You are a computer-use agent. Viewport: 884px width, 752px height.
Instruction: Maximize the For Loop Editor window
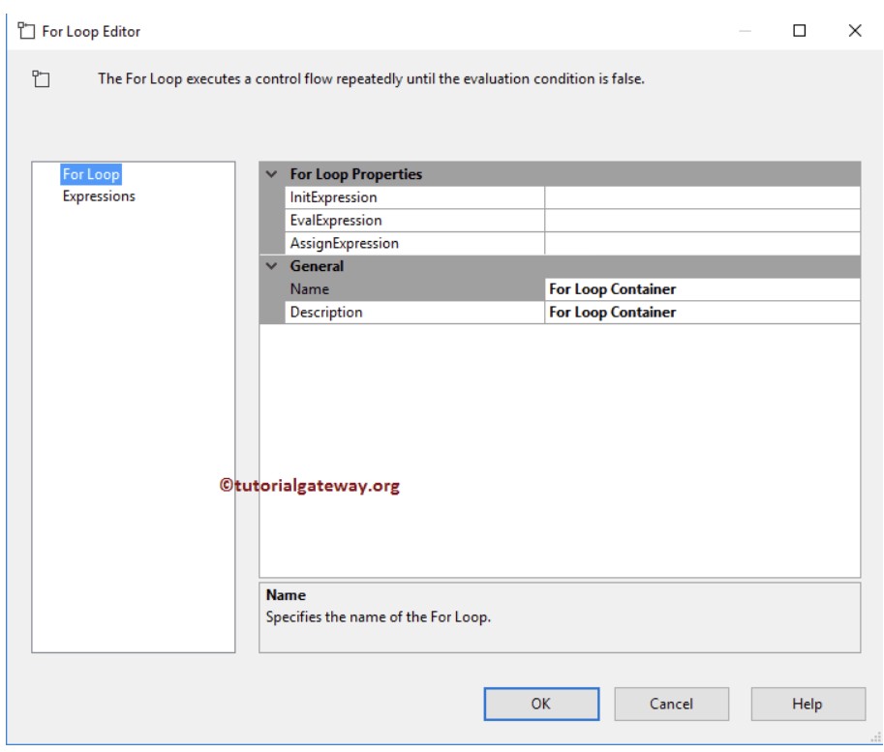799,30
